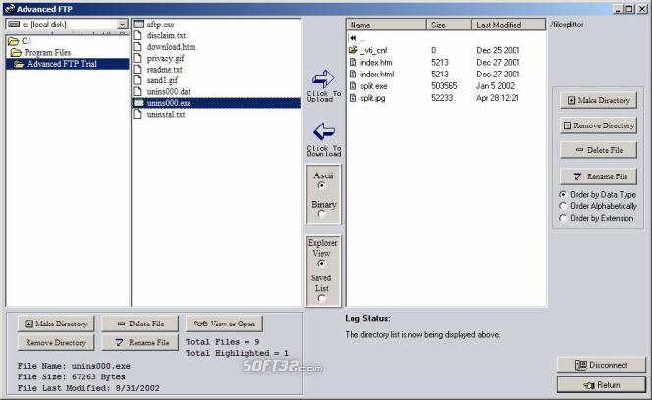This screenshot has height=400, width=652.
Task: Click the Advanced FTP Trial folder icon
Action: click(19, 64)
